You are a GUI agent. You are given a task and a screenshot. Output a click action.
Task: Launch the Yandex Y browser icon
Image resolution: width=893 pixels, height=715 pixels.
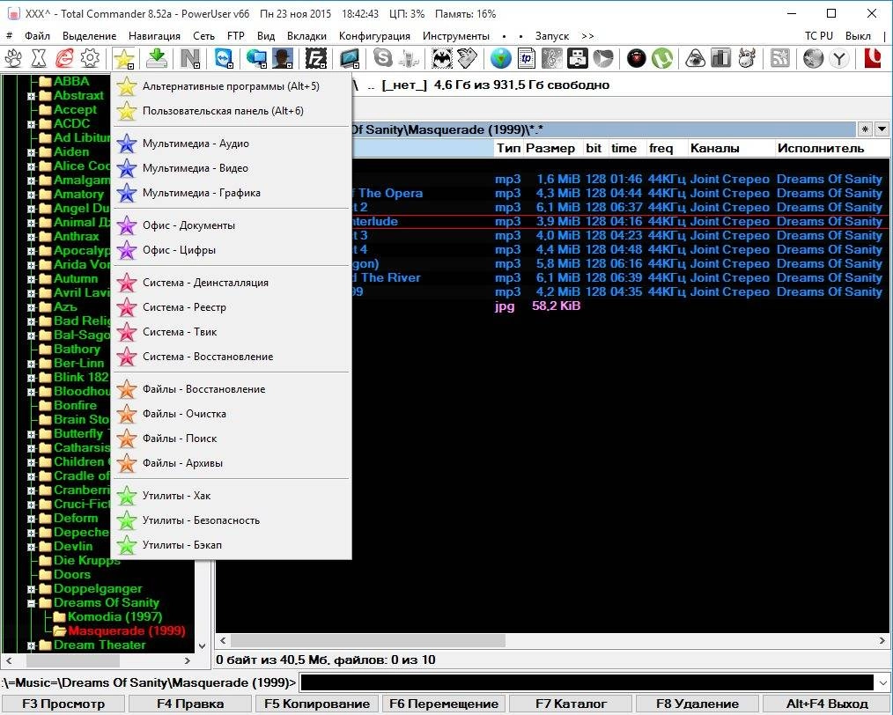pyautogui.click(x=839, y=58)
